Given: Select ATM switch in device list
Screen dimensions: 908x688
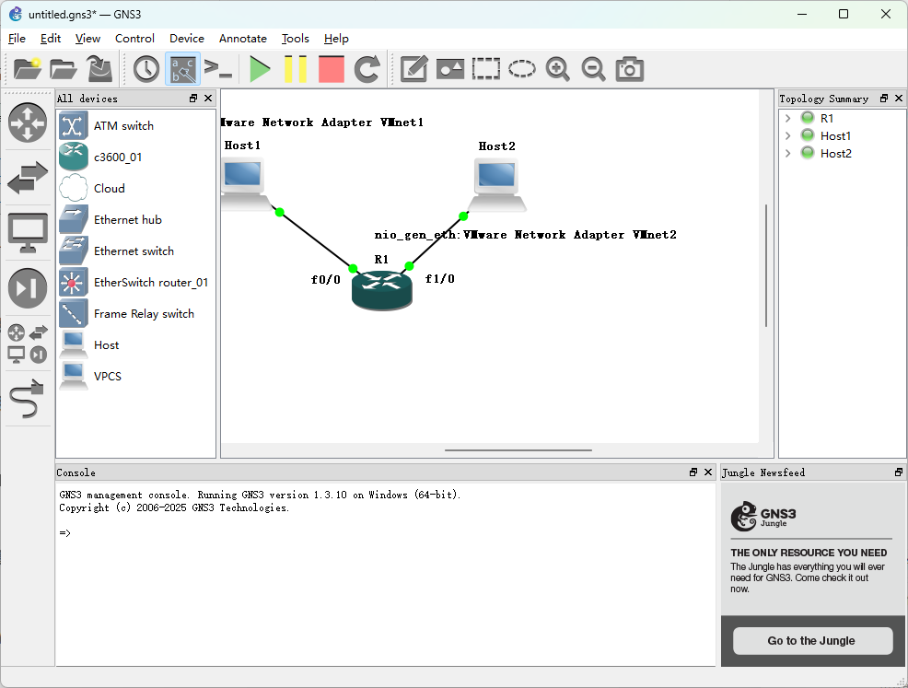Looking at the screenshot, I should [135, 125].
